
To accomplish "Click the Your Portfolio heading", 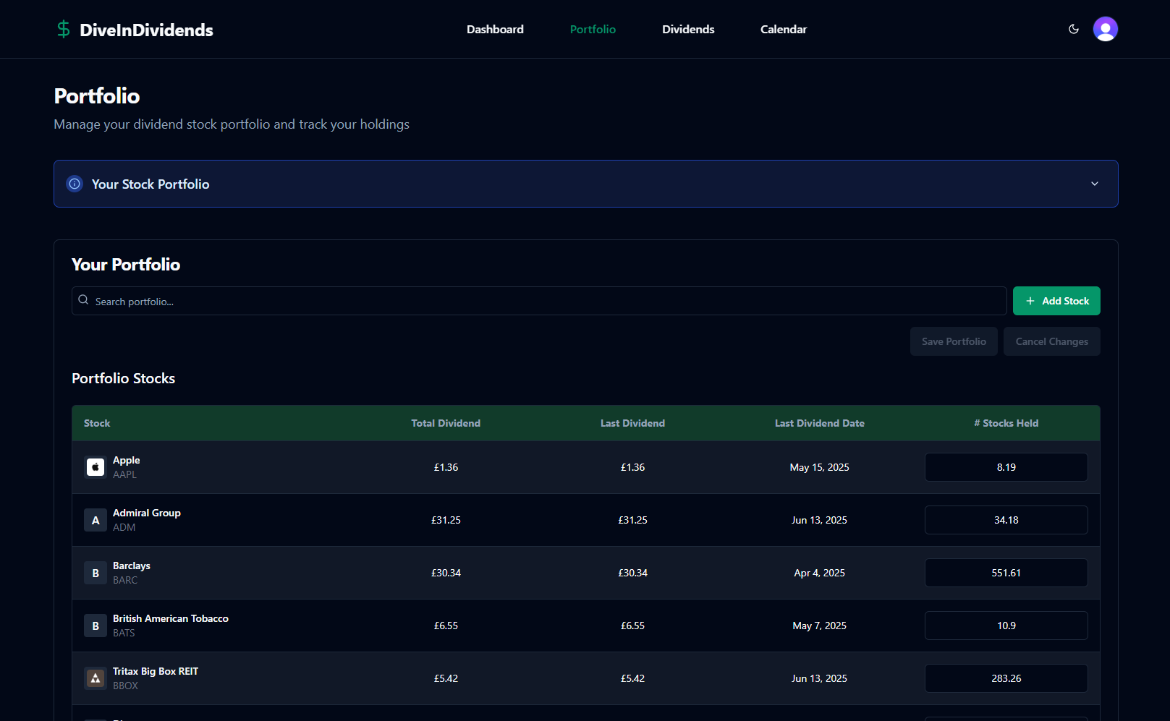I will click(x=126, y=265).
